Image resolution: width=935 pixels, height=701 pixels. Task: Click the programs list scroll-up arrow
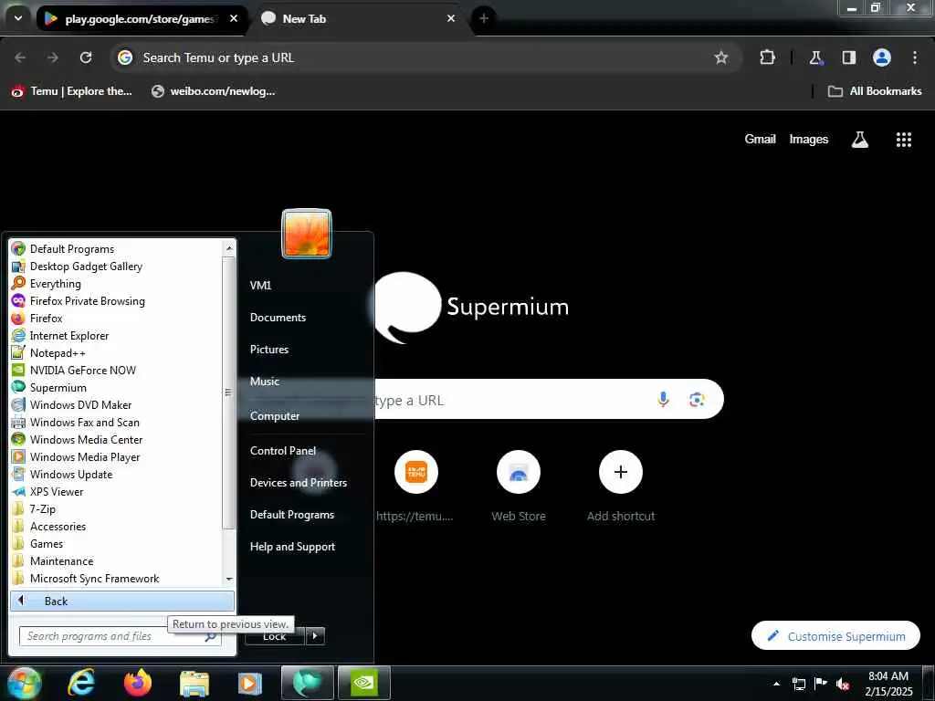(229, 247)
